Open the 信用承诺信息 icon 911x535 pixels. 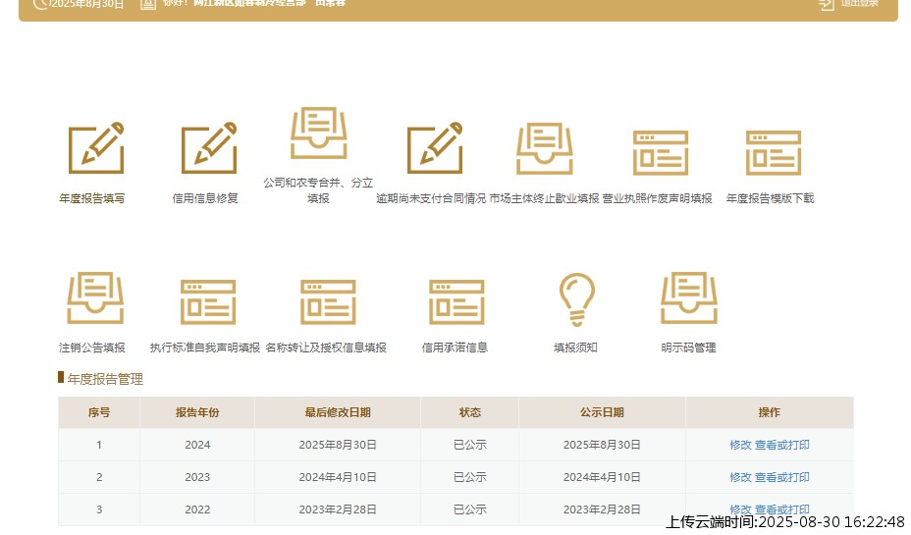pyautogui.click(x=456, y=302)
